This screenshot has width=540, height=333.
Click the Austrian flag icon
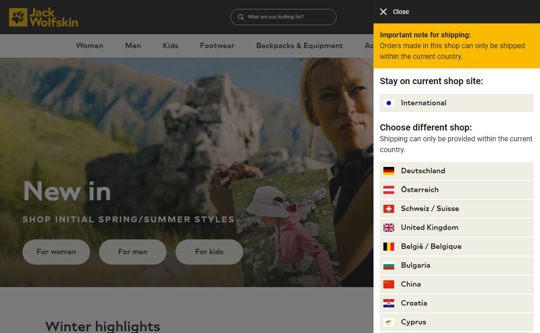coord(389,190)
